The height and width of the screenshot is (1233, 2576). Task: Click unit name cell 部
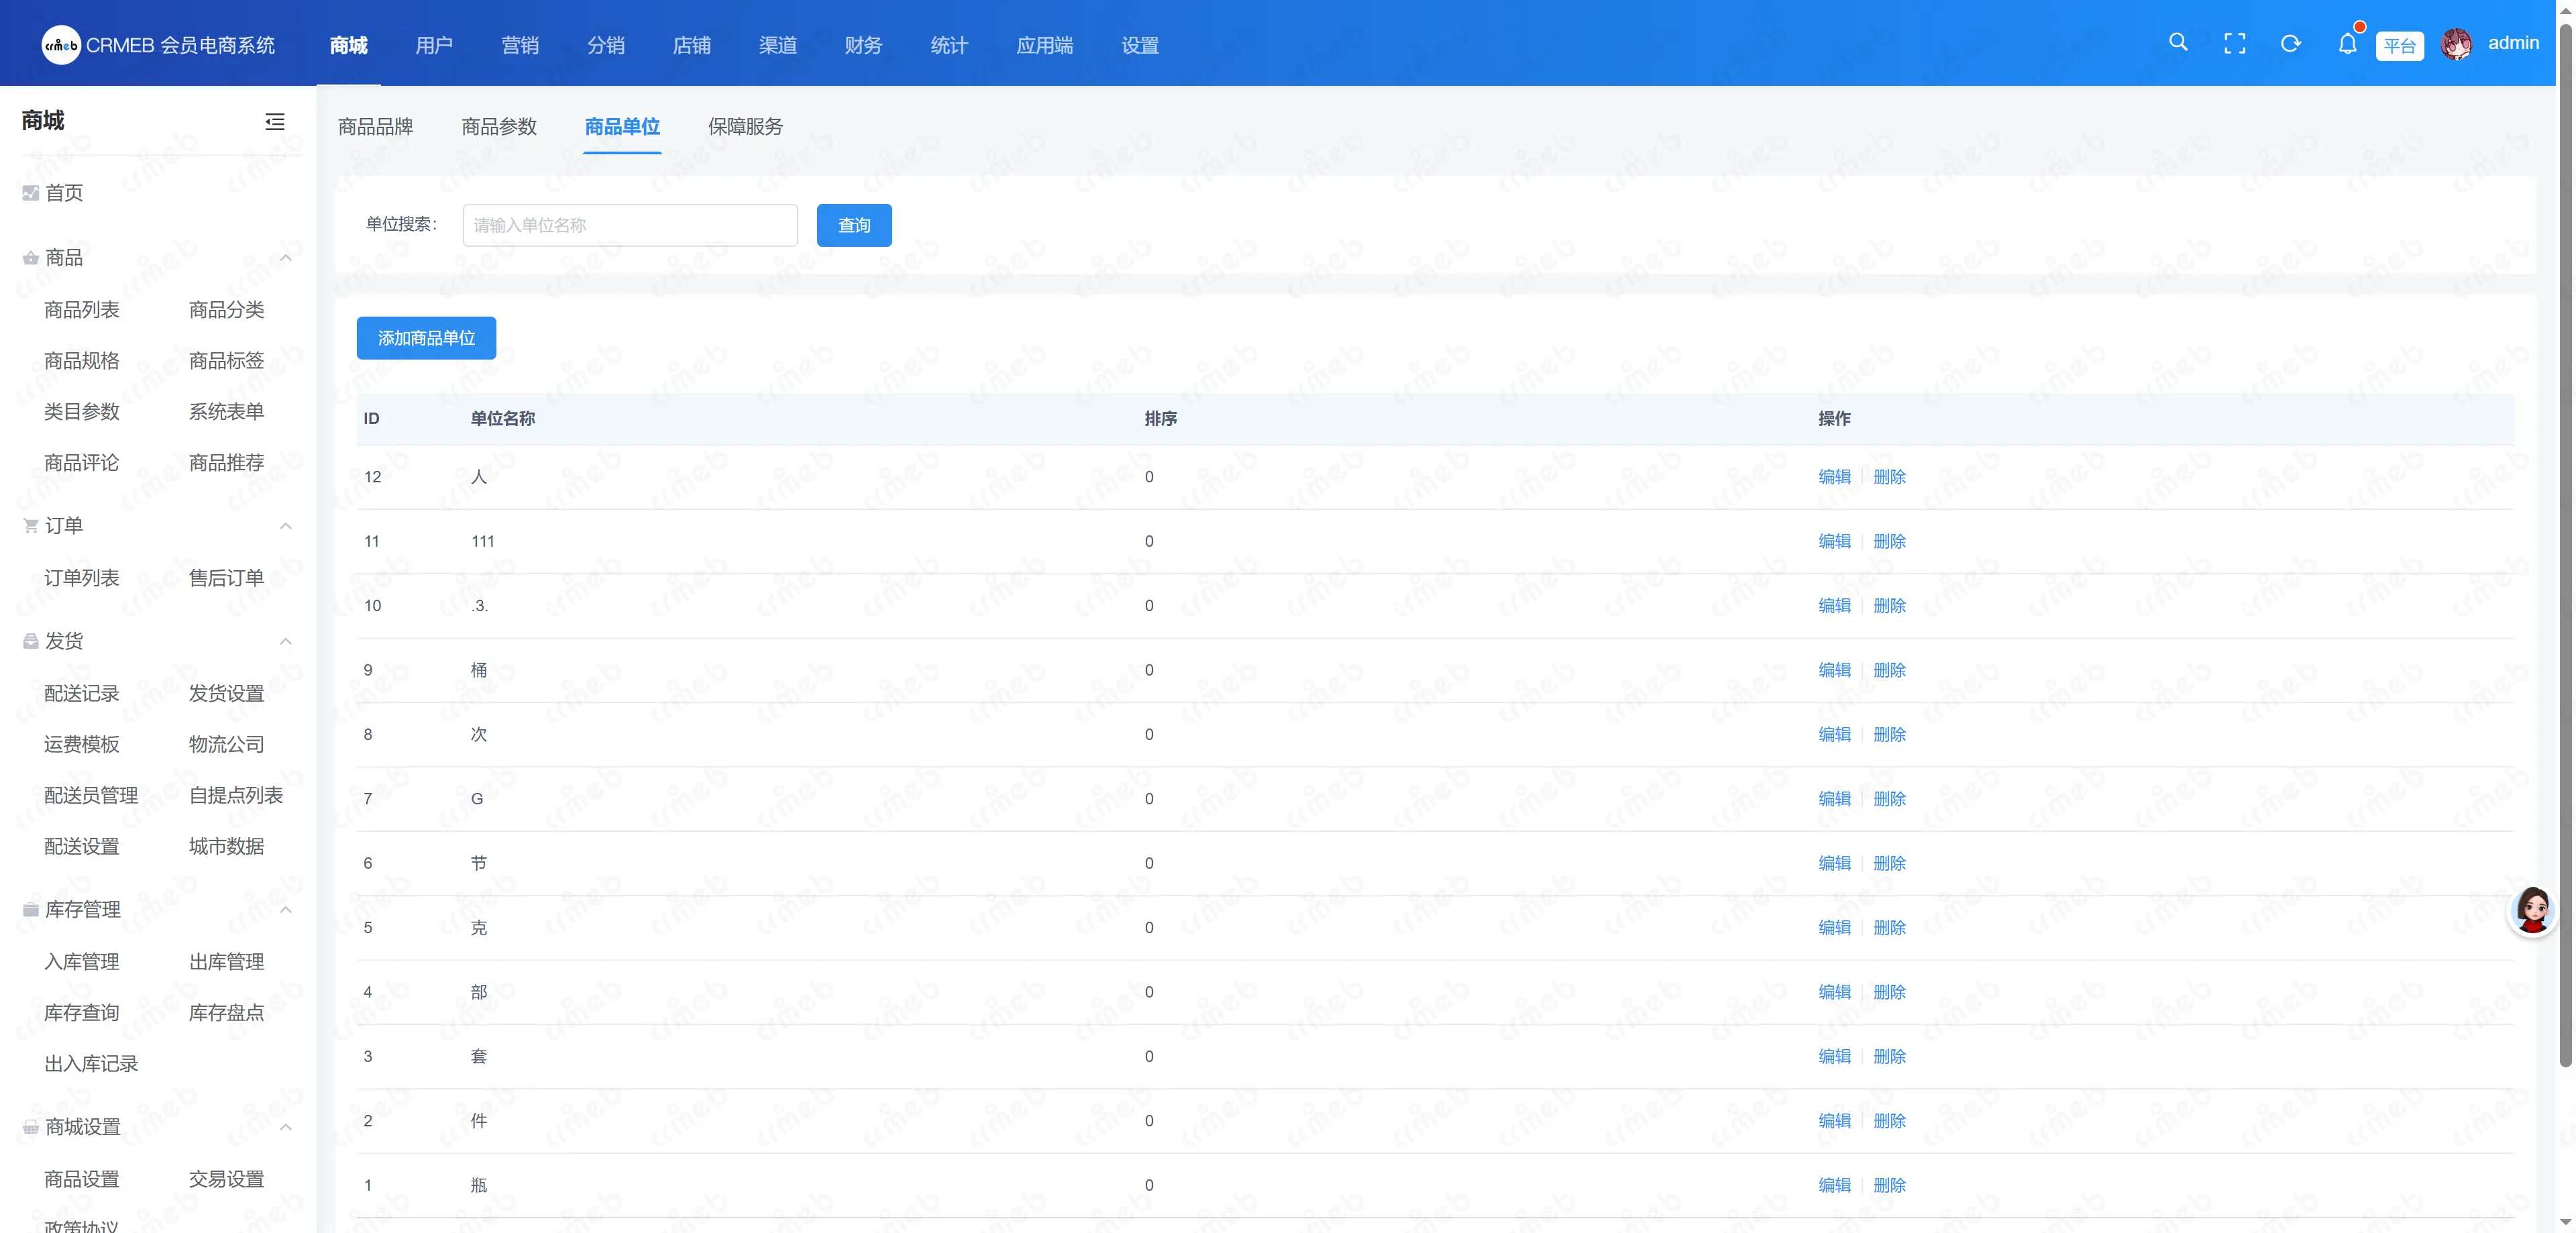479,992
